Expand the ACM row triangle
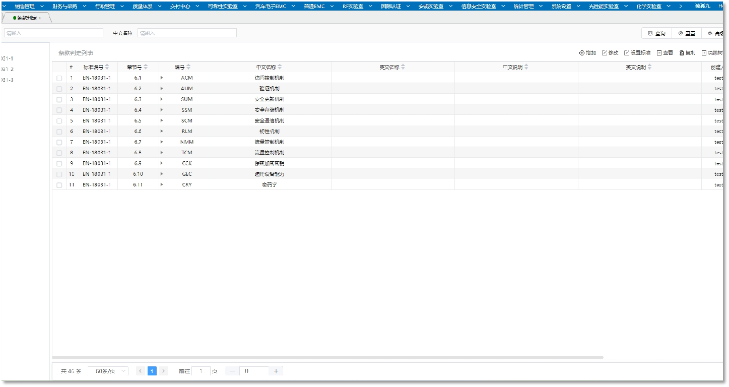Screen dimensions: 729x387 (x=162, y=78)
